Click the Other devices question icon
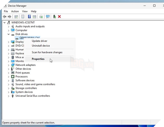Image resolution: width=164 pixels, height=127 pixels. click(x=13, y=69)
